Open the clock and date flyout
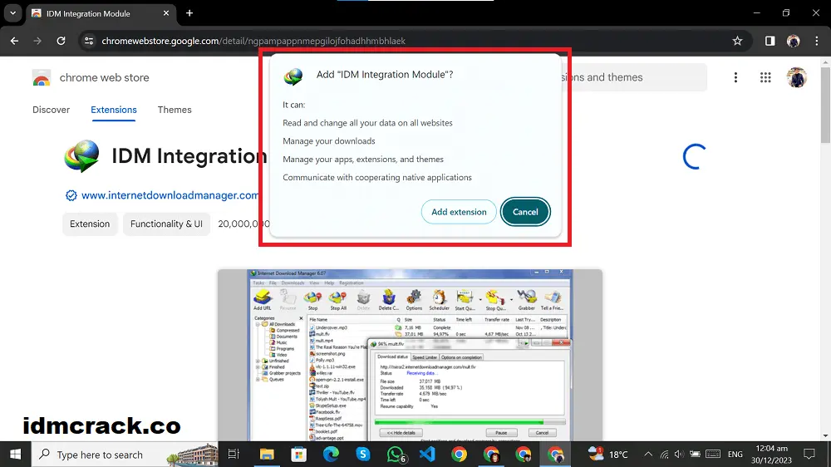Image resolution: width=831 pixels, height=467 pixels. [772, 455]
